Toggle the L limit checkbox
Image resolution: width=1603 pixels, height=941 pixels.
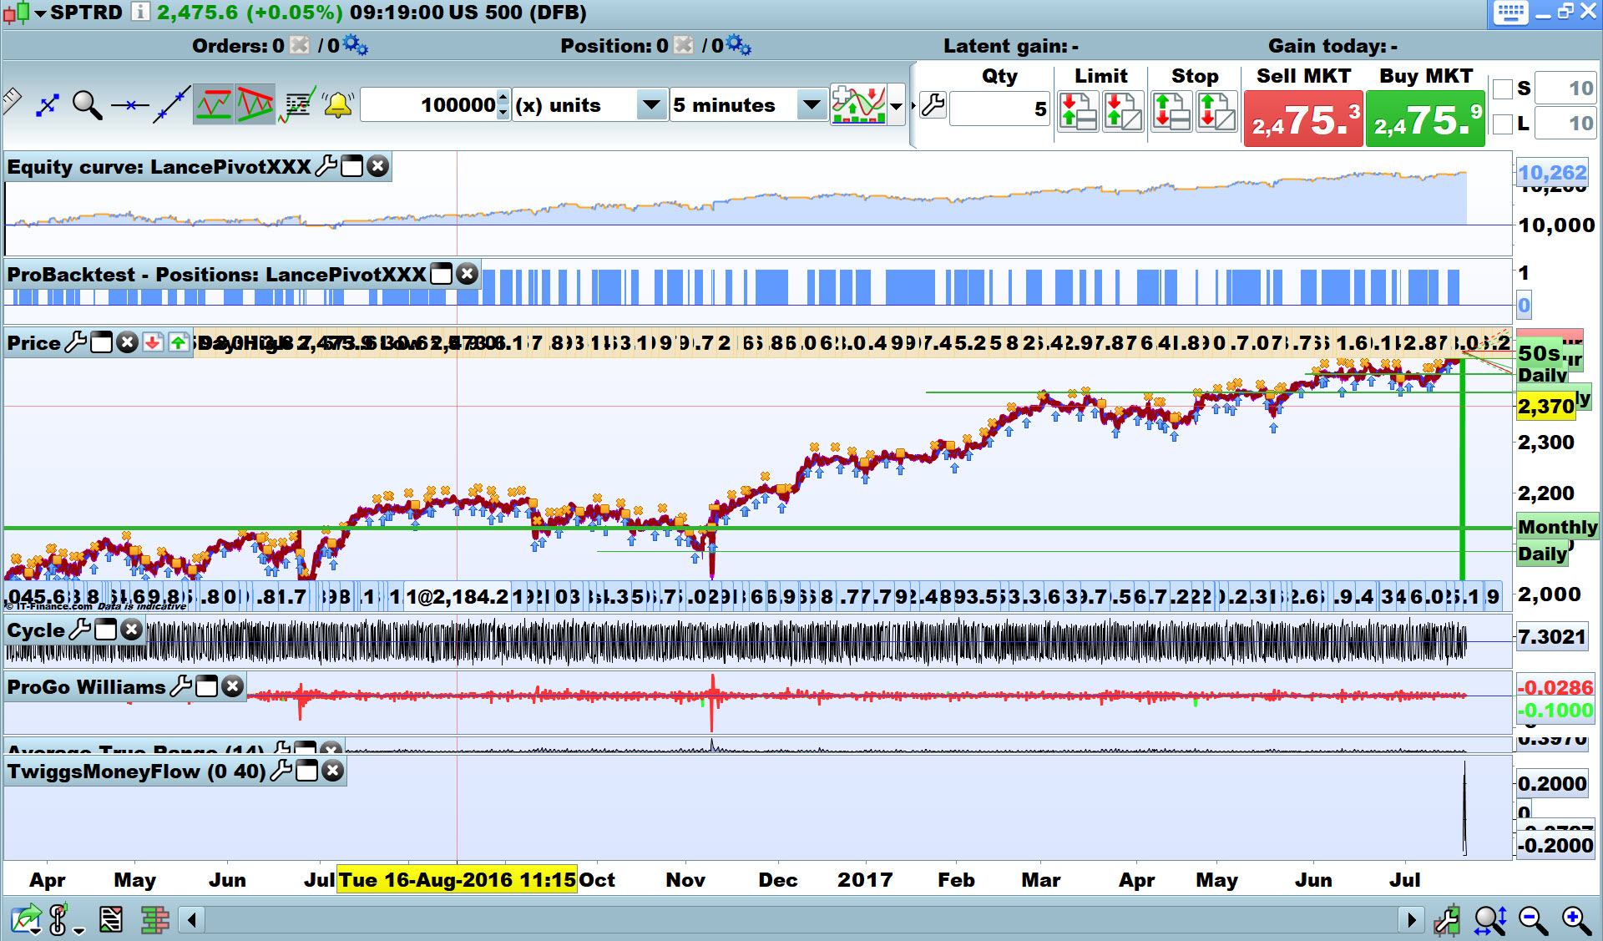[x=1503, y=124]
